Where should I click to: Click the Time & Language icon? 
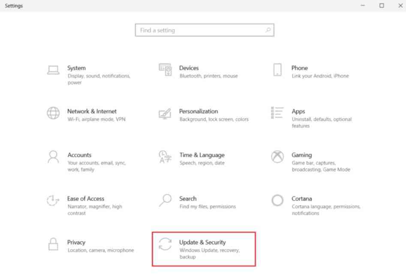(165, 157)
